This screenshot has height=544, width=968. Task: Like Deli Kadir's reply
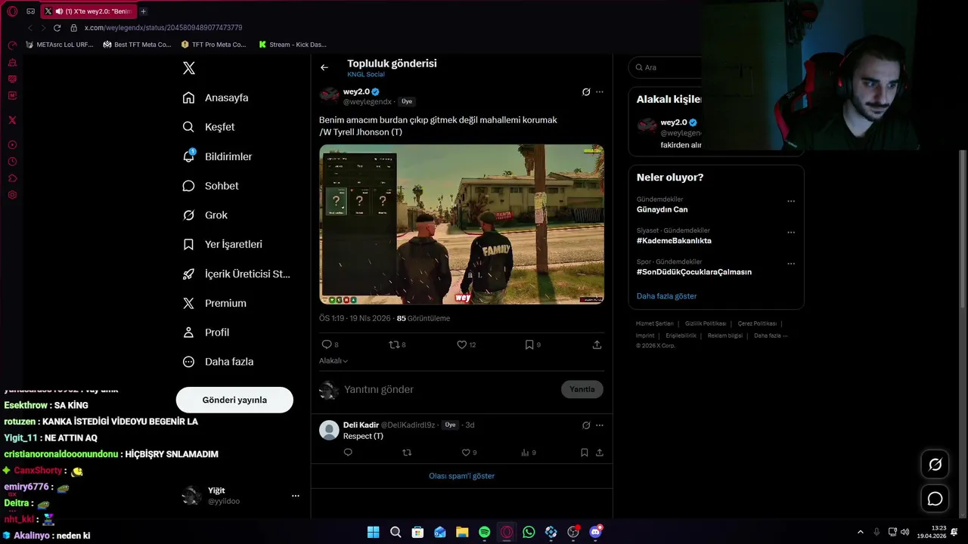[469, 453]
